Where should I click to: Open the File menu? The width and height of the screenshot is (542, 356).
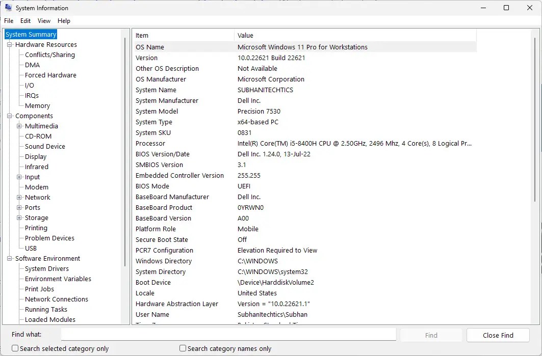[9, 21]
